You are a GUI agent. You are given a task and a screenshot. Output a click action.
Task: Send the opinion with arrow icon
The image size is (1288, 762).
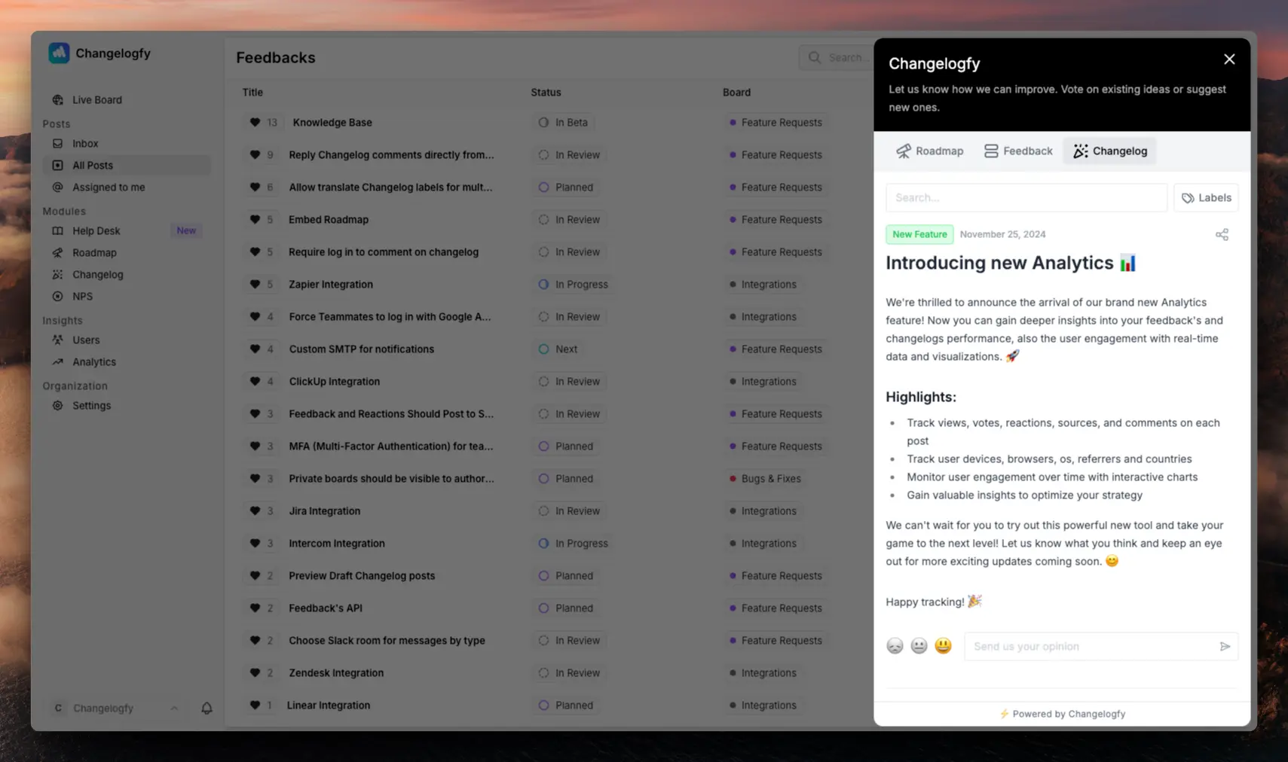1225,646
